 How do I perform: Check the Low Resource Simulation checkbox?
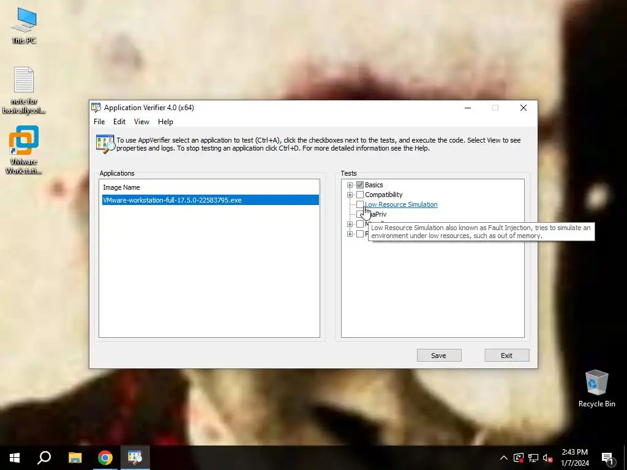(360, 204)
